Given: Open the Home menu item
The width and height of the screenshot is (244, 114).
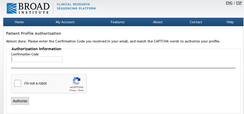Looking at the screenshot, I should [19, 22].
